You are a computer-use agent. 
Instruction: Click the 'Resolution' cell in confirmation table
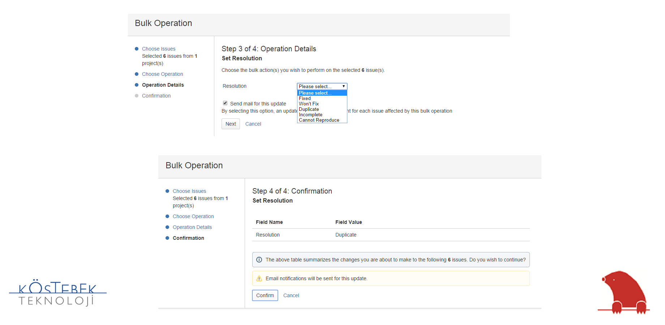click(x=268, y=235)
